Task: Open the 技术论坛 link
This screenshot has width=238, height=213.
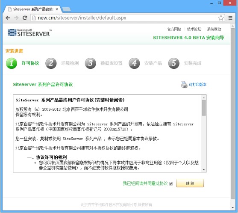Action: click(x=194, y=29)
